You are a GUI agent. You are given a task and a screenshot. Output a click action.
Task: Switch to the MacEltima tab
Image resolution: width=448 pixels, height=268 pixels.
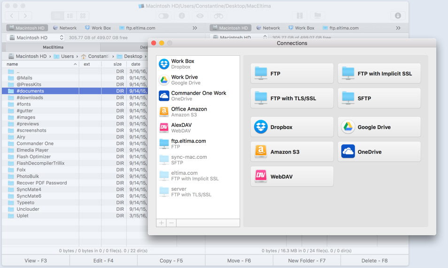[x=53, y=47]
